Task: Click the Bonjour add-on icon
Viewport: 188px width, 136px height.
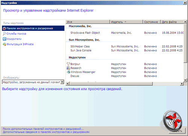Action: tap(68, 64)
